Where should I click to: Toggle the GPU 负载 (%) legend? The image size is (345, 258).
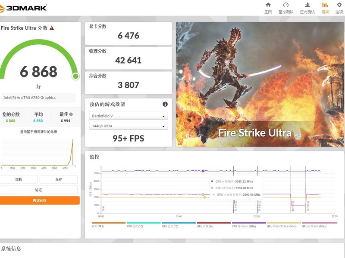coord(213,225)
